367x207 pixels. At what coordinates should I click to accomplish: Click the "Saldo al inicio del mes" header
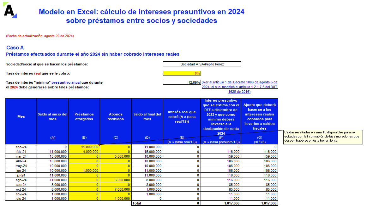[x=52, y=121]
